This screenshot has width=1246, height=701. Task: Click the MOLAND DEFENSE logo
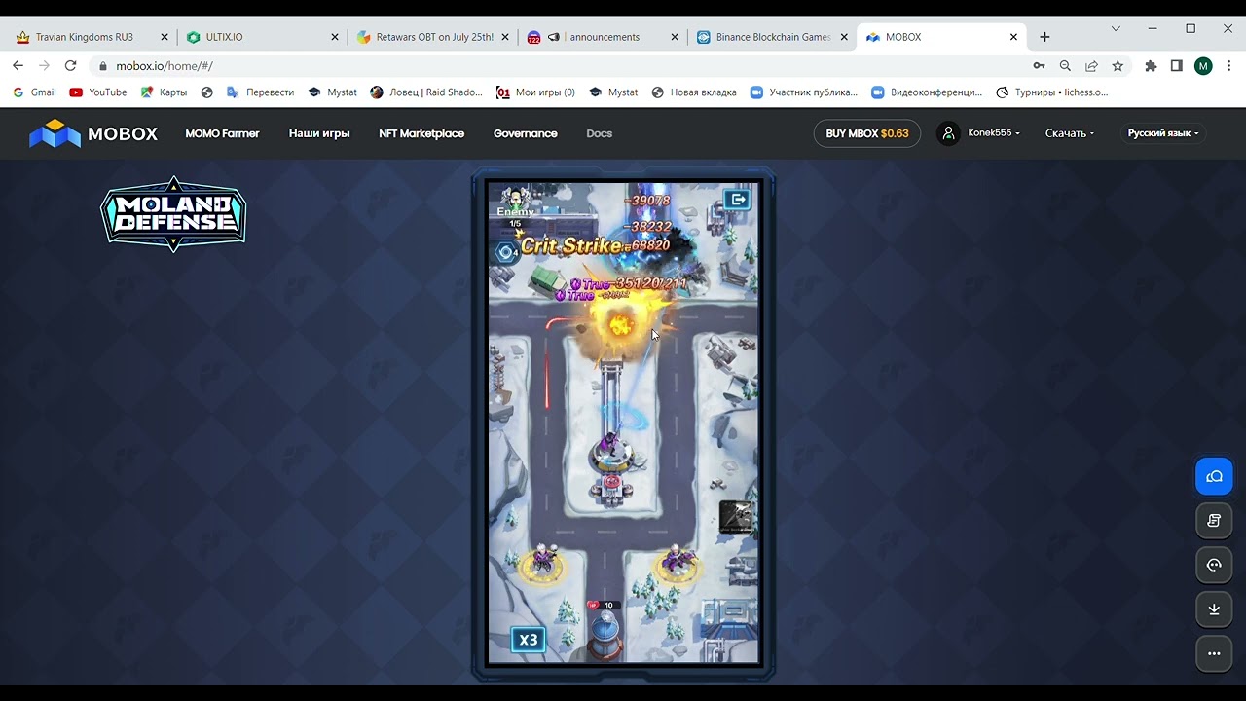tap(173, 214)
